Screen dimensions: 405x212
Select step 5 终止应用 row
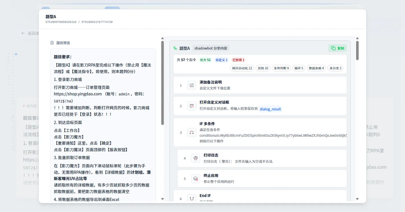[262, 179]
